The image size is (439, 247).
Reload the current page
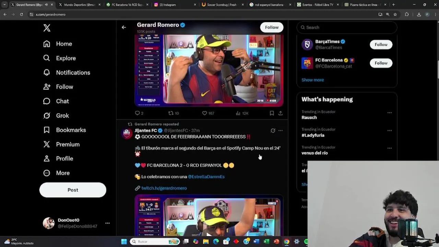[x=21, y=14]
